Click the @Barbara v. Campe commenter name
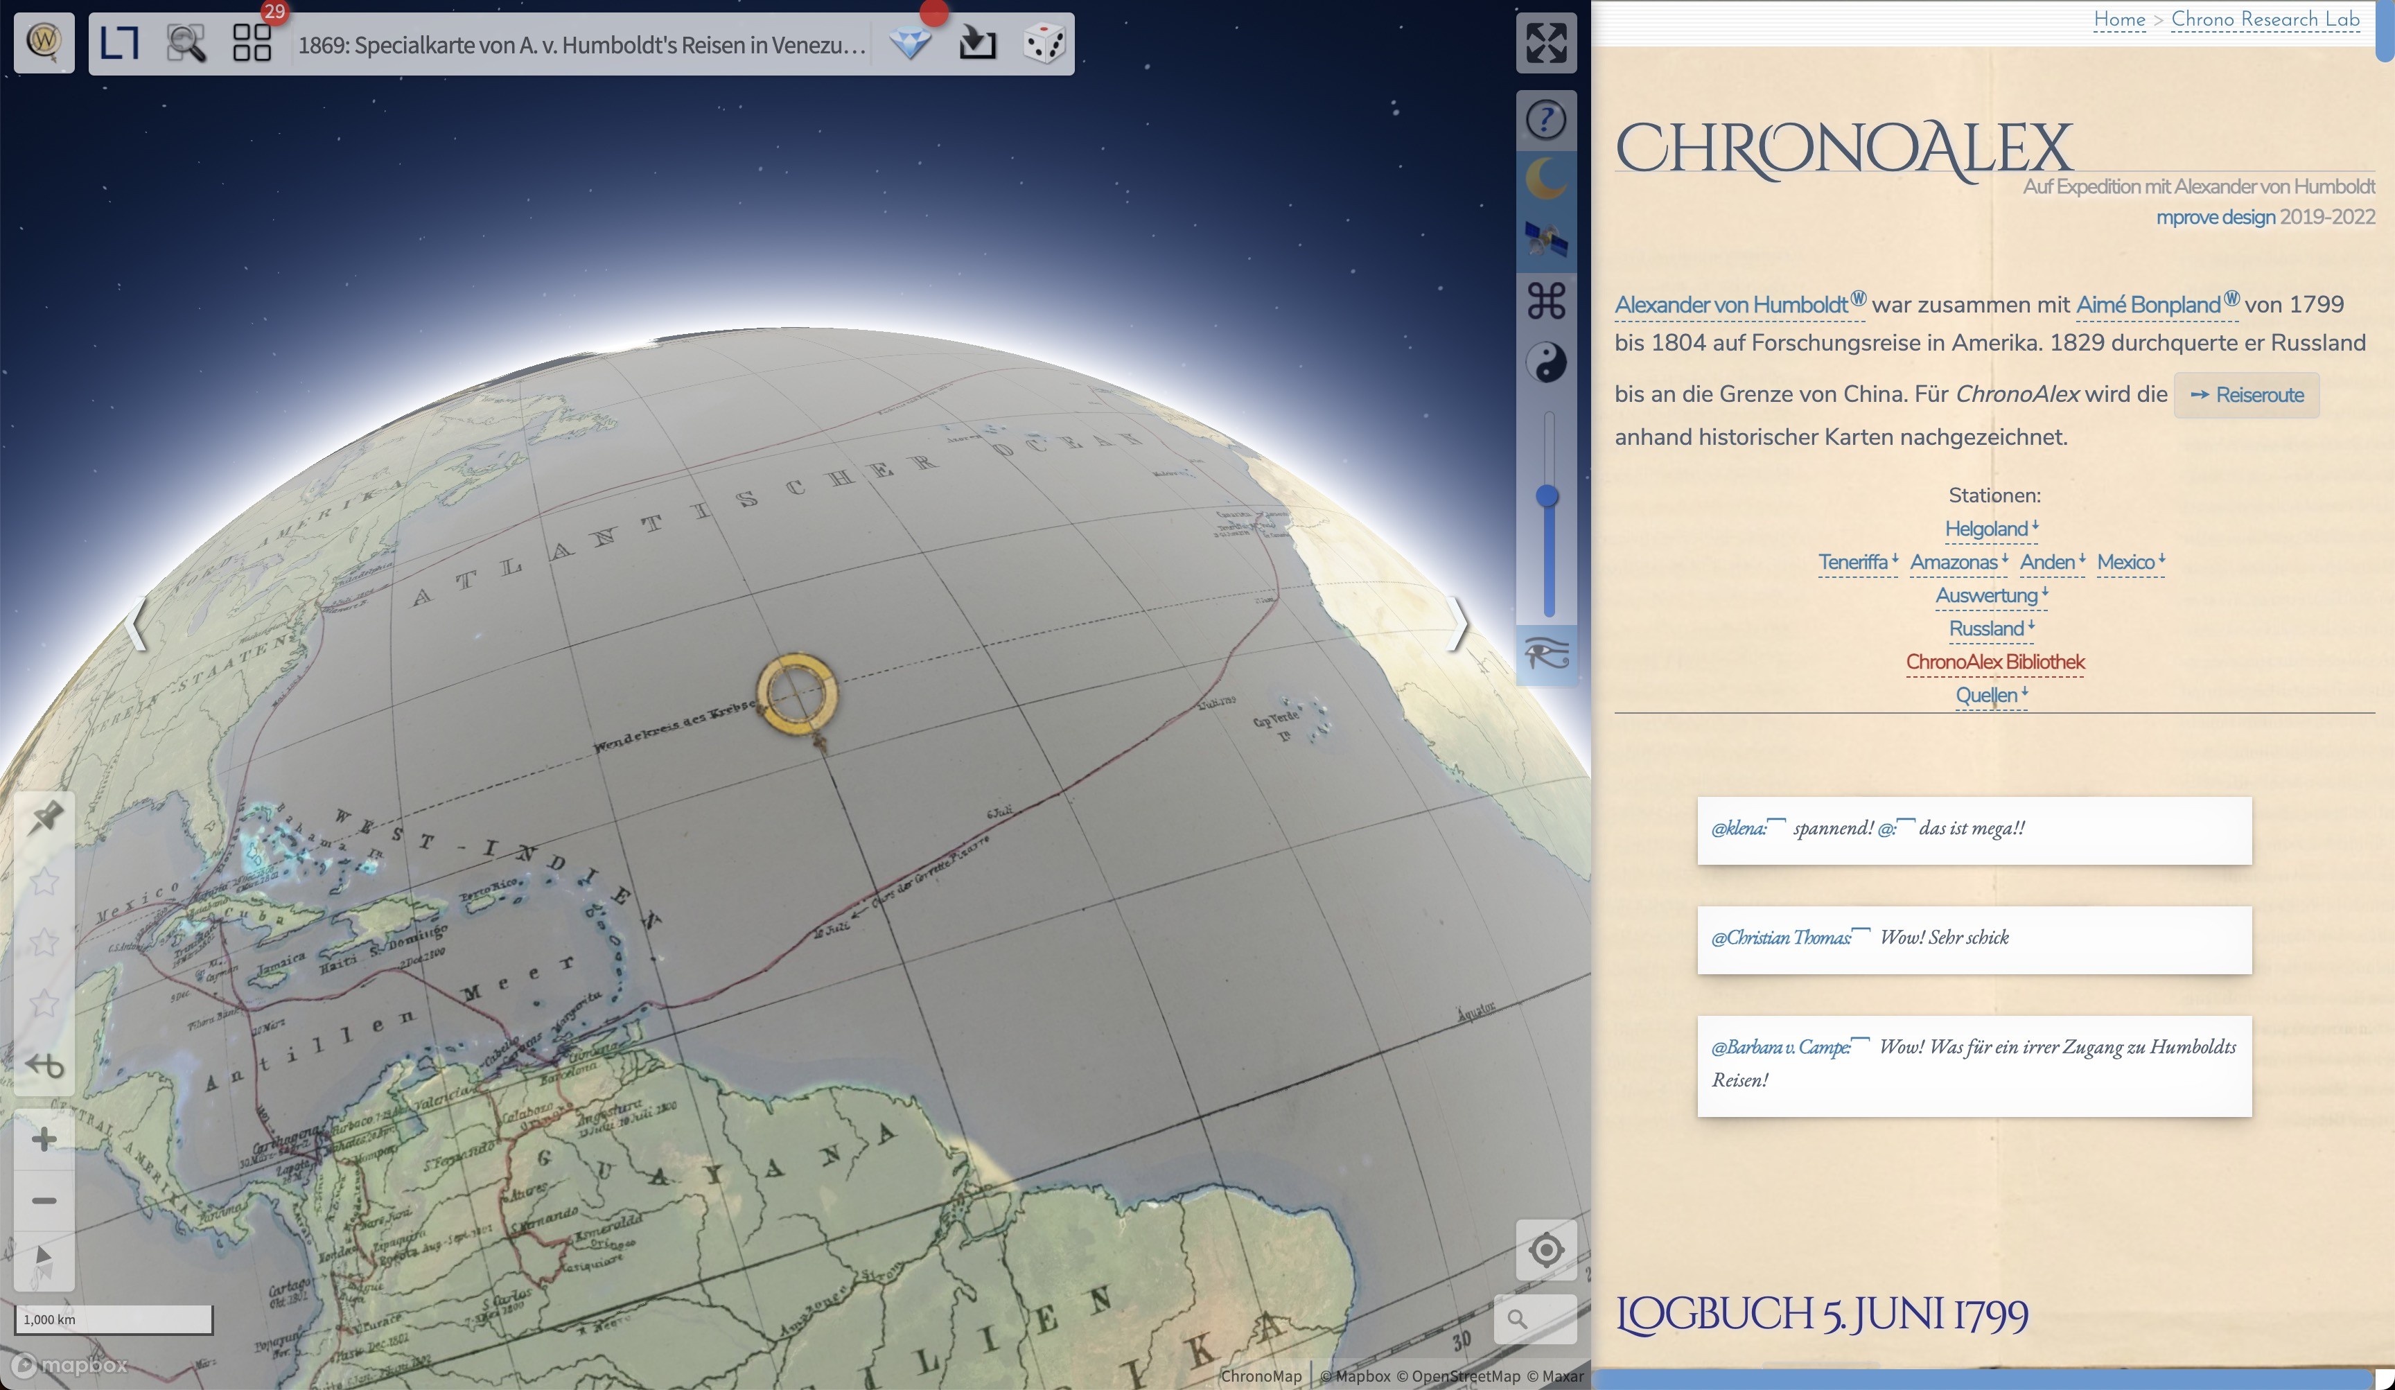This screenshot has height=1390, width=2395. (x=1780, y=1046)
